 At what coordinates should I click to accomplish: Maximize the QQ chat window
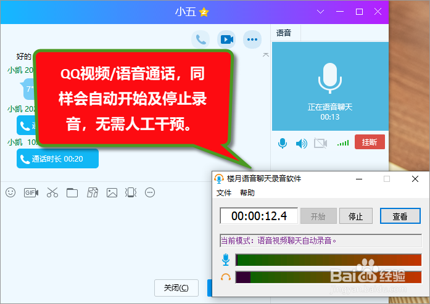coord(359,12)
